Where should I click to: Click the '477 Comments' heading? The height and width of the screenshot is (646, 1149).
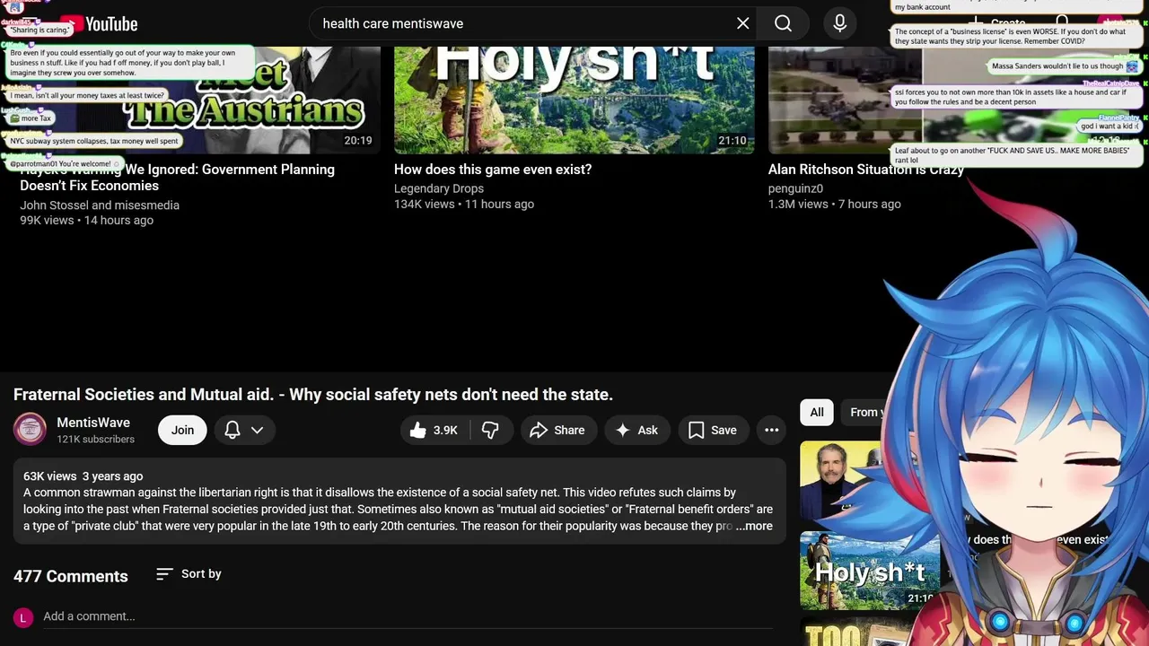coord(71,576)
